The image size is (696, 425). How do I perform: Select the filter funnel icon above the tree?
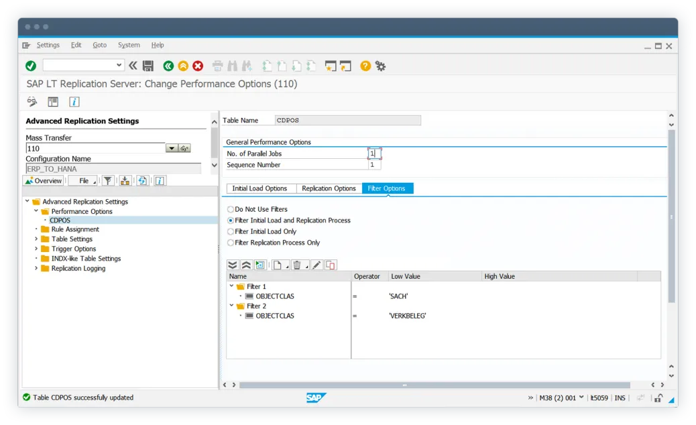pos(108,180)
